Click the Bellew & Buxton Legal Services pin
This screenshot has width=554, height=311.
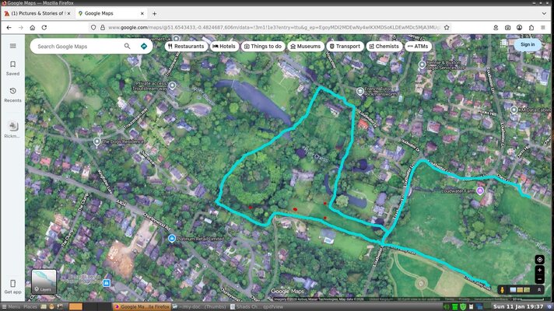pyautogui.click(x=422, y=65)
